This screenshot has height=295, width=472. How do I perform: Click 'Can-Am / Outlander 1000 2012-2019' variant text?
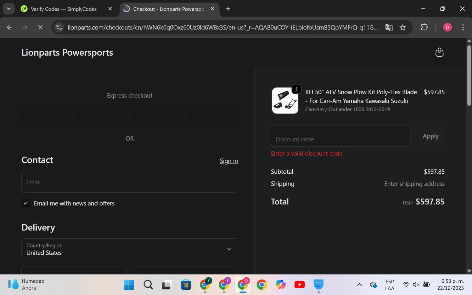[x=347, y=109]
